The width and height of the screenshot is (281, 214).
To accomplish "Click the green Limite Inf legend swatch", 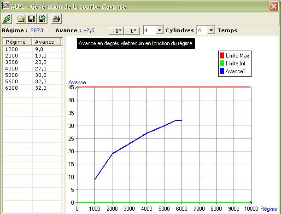I will (x=222, y=63).
